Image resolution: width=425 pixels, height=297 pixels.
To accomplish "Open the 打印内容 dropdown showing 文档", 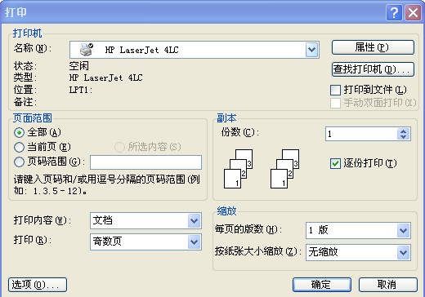I will [x=195, y=220].
